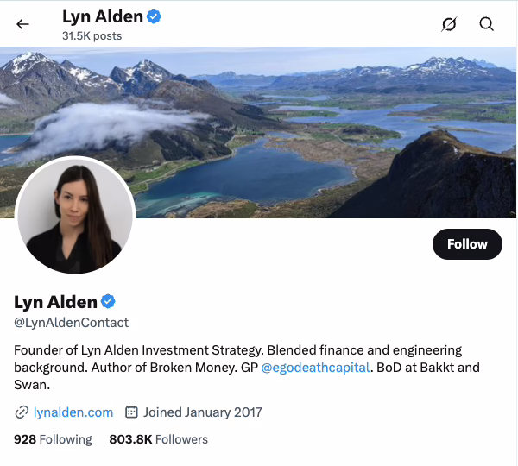View the 803.8K Followers list
This screenshot has width=518, height=466.
click(159, 439)
